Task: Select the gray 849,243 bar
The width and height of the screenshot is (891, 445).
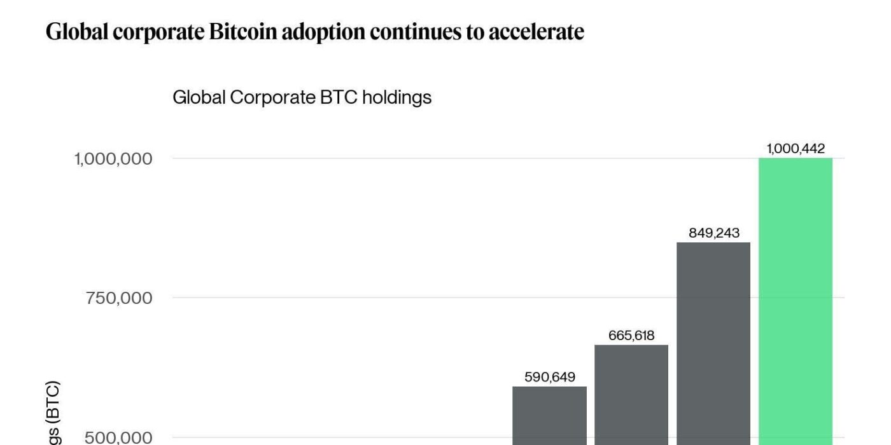Action: click(713, 343)
